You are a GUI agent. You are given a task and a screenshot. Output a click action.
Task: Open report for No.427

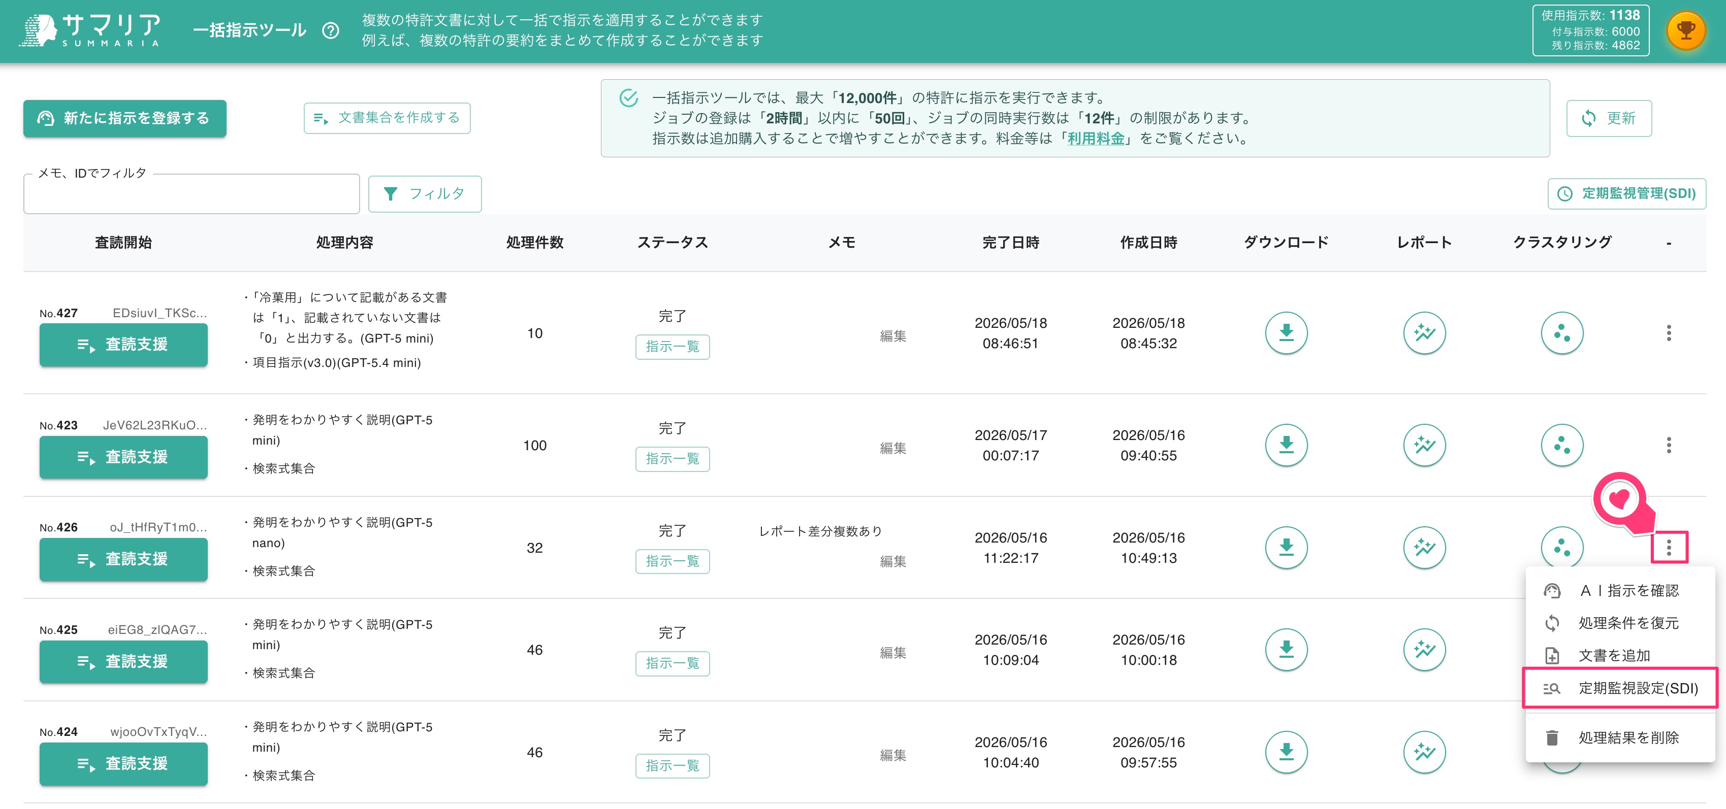[1424, 333]
